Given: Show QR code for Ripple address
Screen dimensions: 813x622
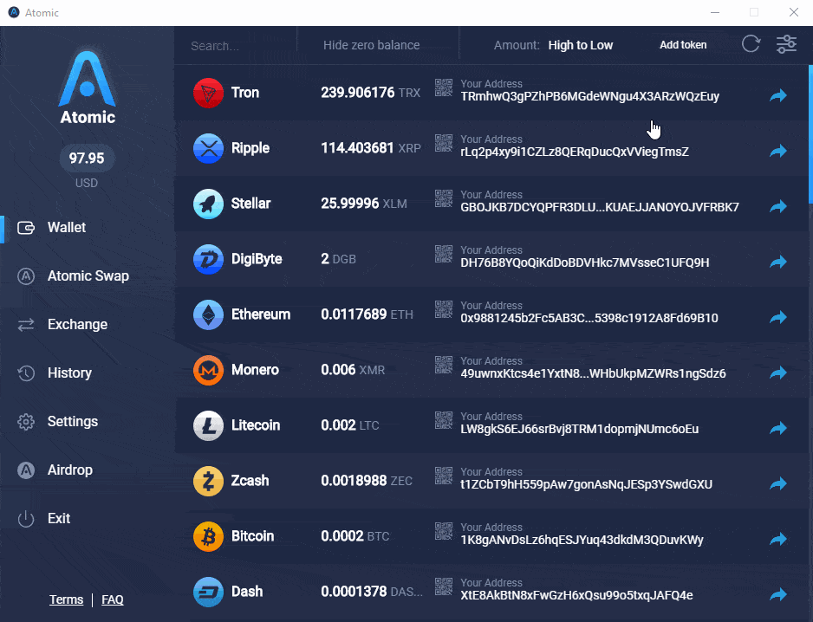Looking at the screenshot, I should (x=443, y=143).
